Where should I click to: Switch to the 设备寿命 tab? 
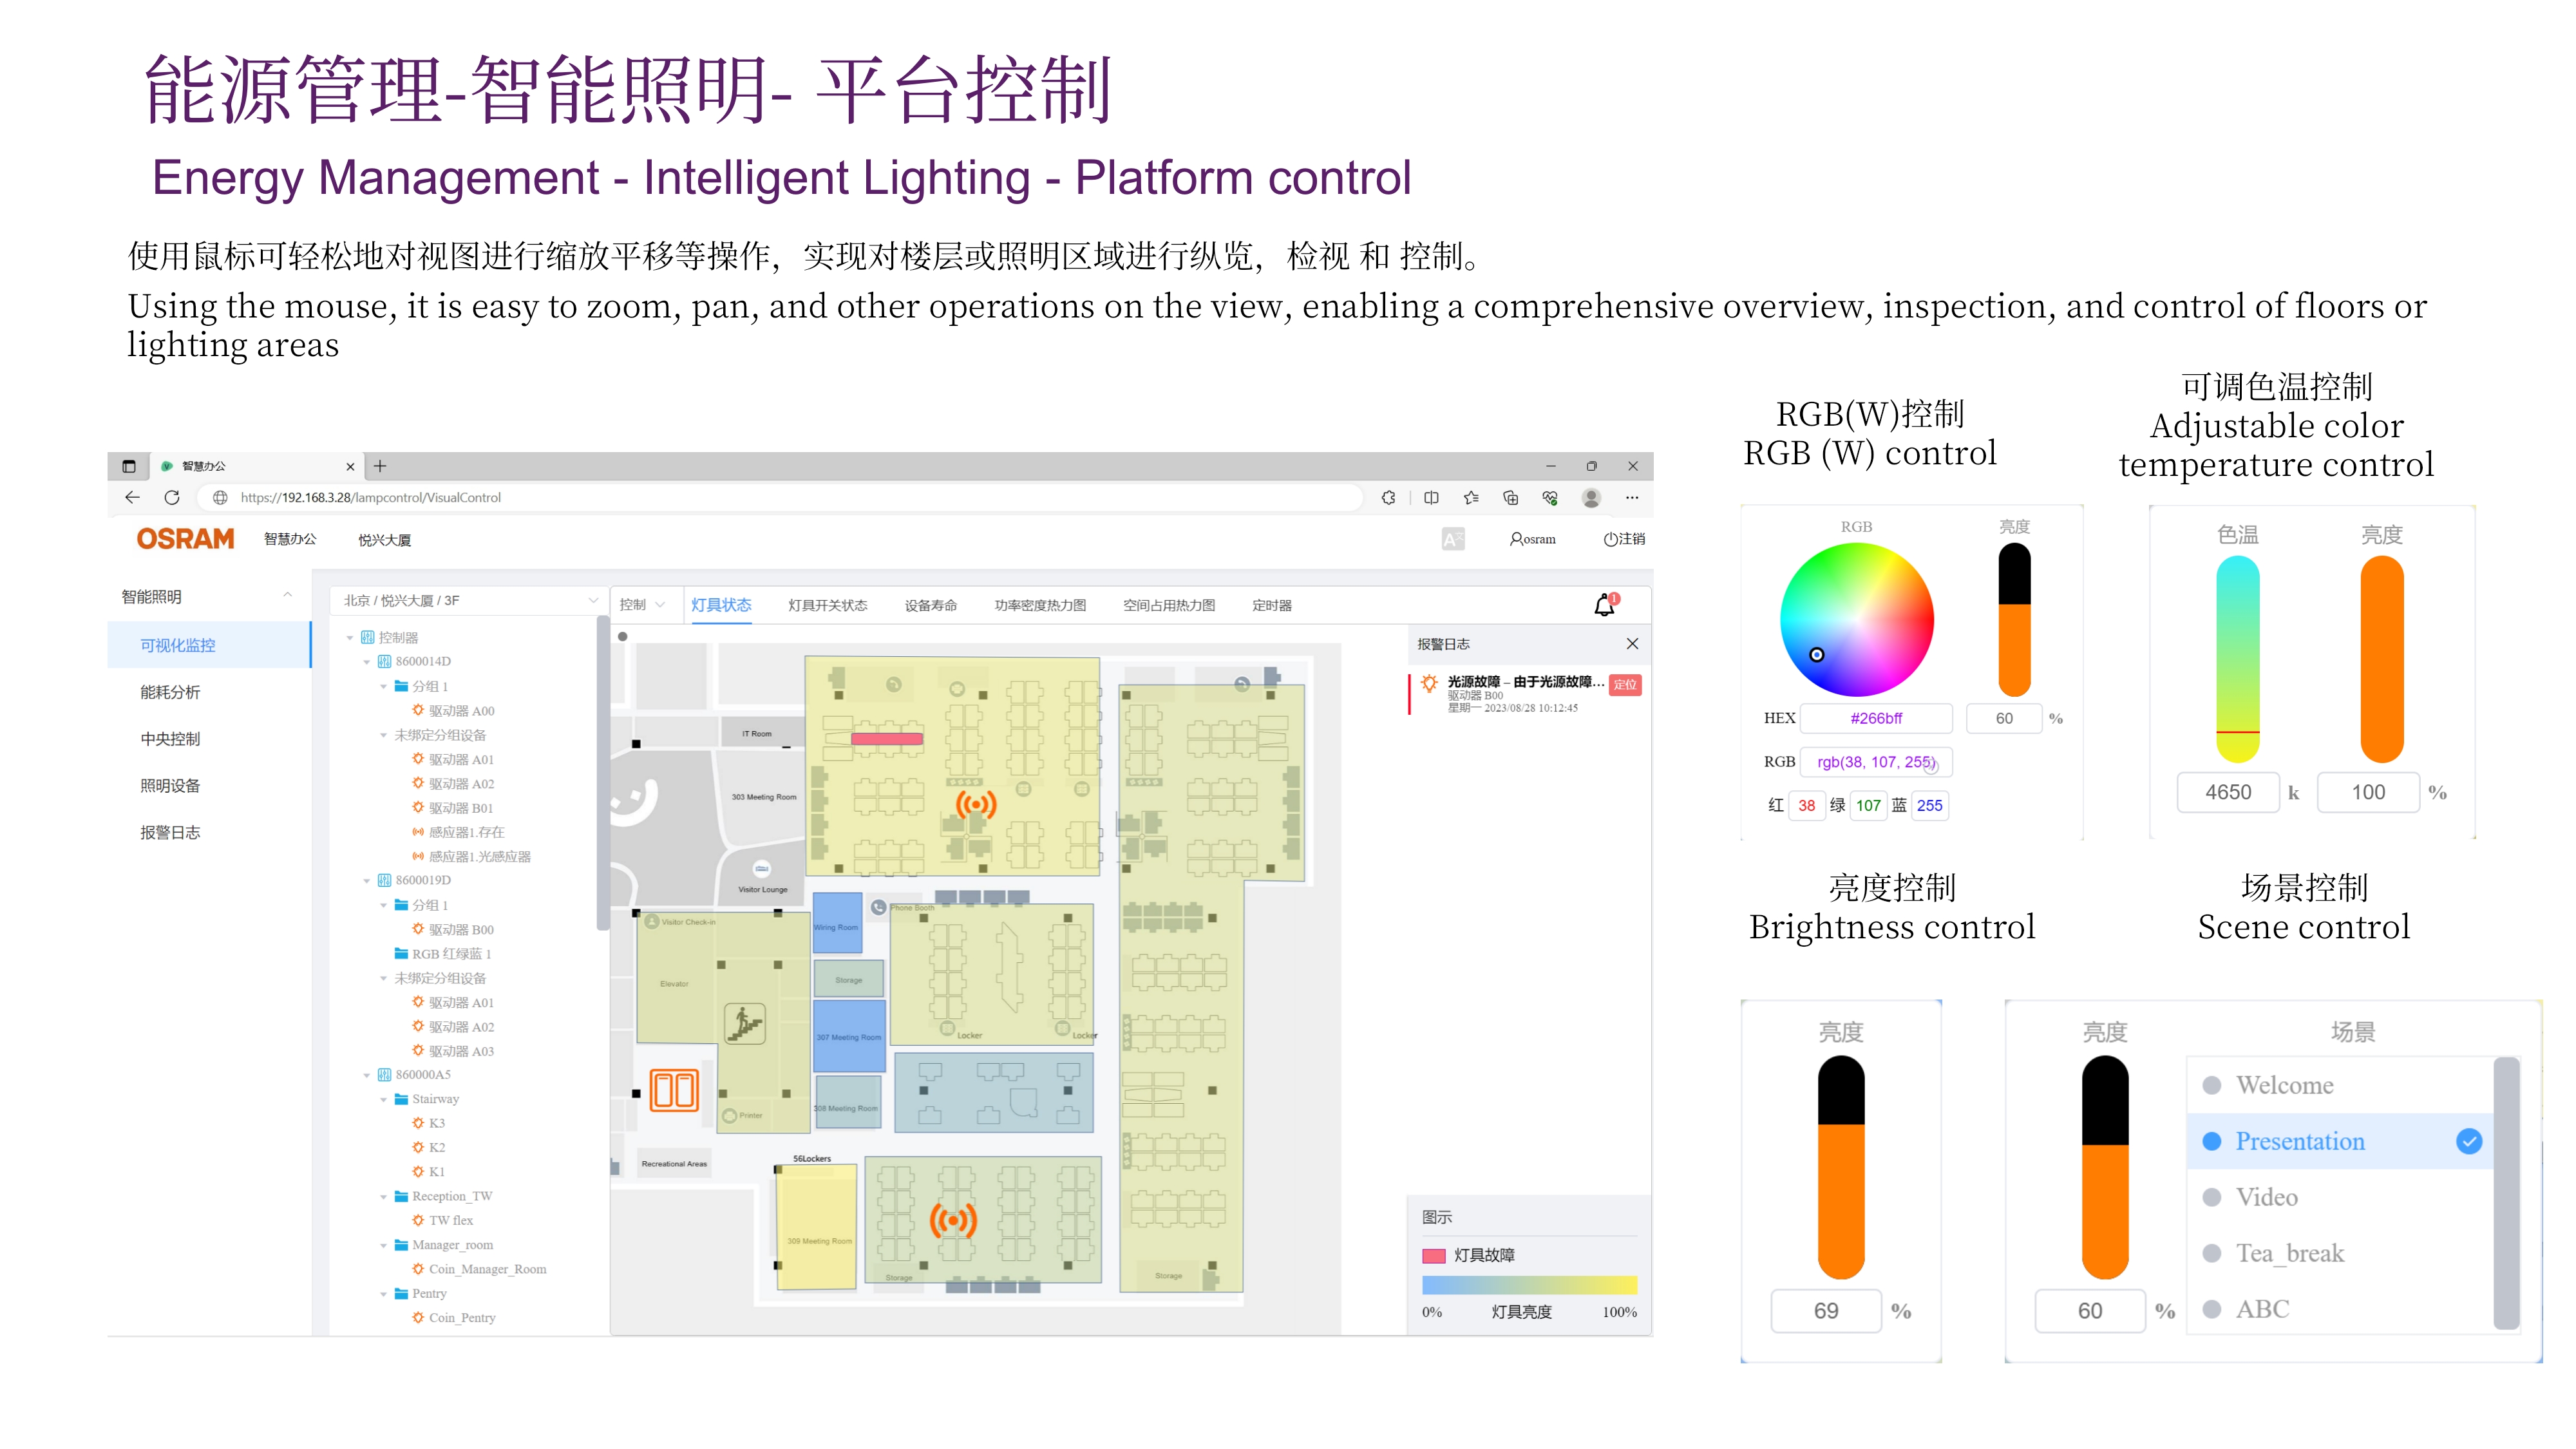coord(930,605)
